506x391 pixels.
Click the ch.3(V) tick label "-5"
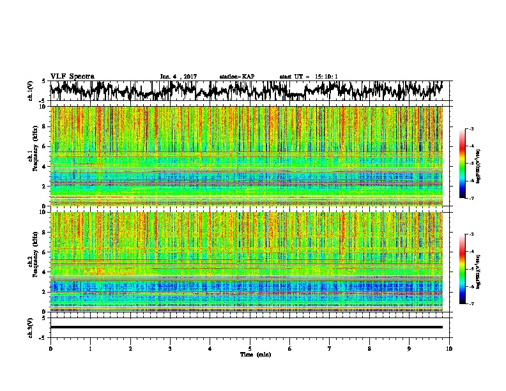click(43, 338)
